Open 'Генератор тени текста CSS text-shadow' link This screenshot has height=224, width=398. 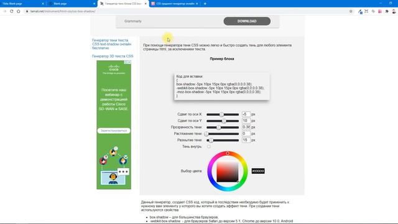[x=112, y=44]
